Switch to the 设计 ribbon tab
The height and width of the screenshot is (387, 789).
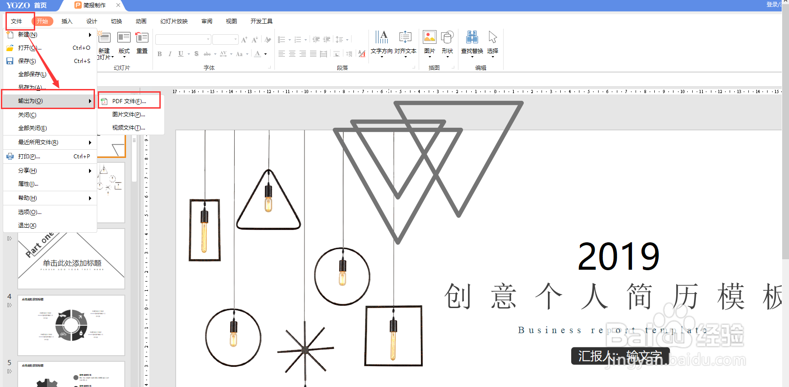[91, 21]
